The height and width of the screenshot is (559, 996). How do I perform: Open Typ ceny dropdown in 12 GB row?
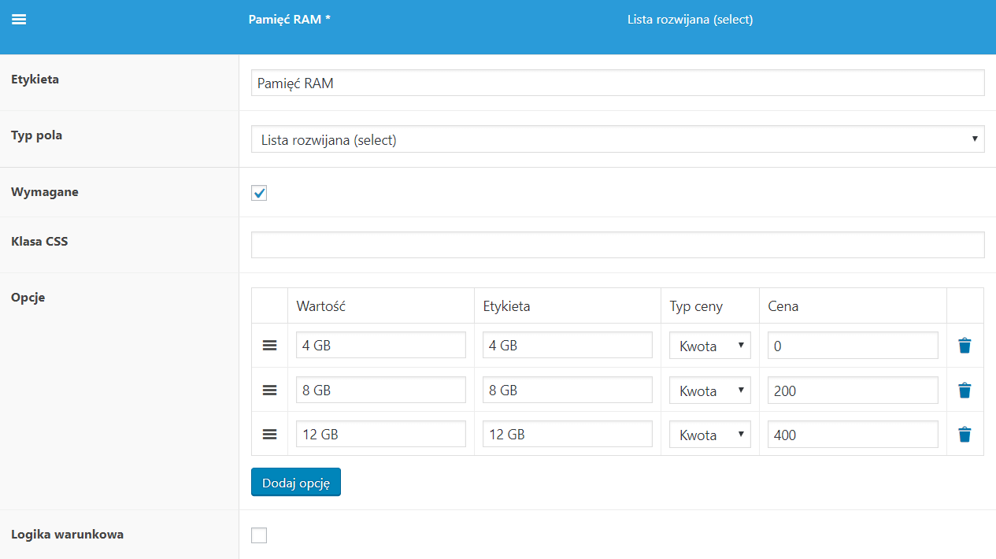[x=710, y=434]
